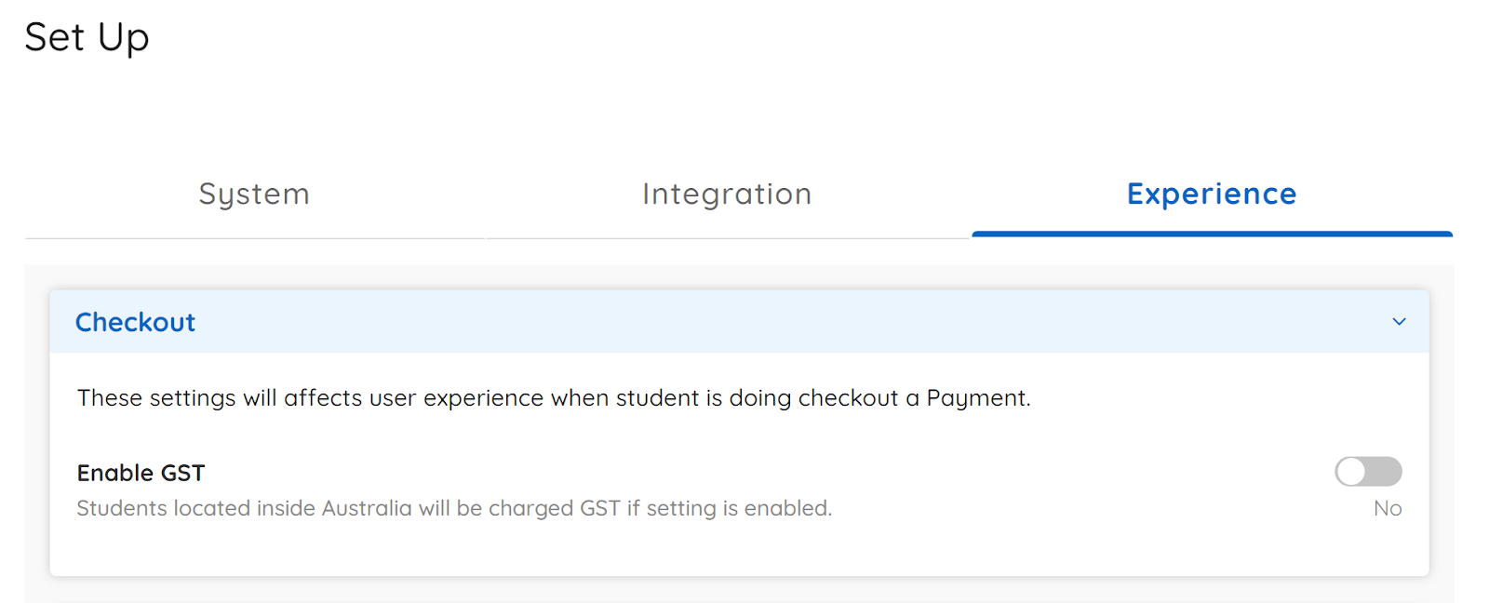Screen dimensions: 1489x603
Task: Click the active Experience tab underline indicator
Action: click(x=1211, y=234)
